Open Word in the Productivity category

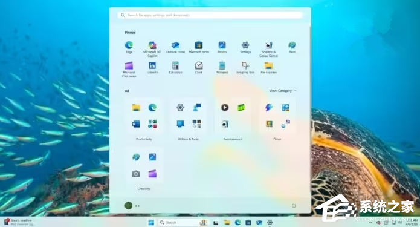(136, 124)
